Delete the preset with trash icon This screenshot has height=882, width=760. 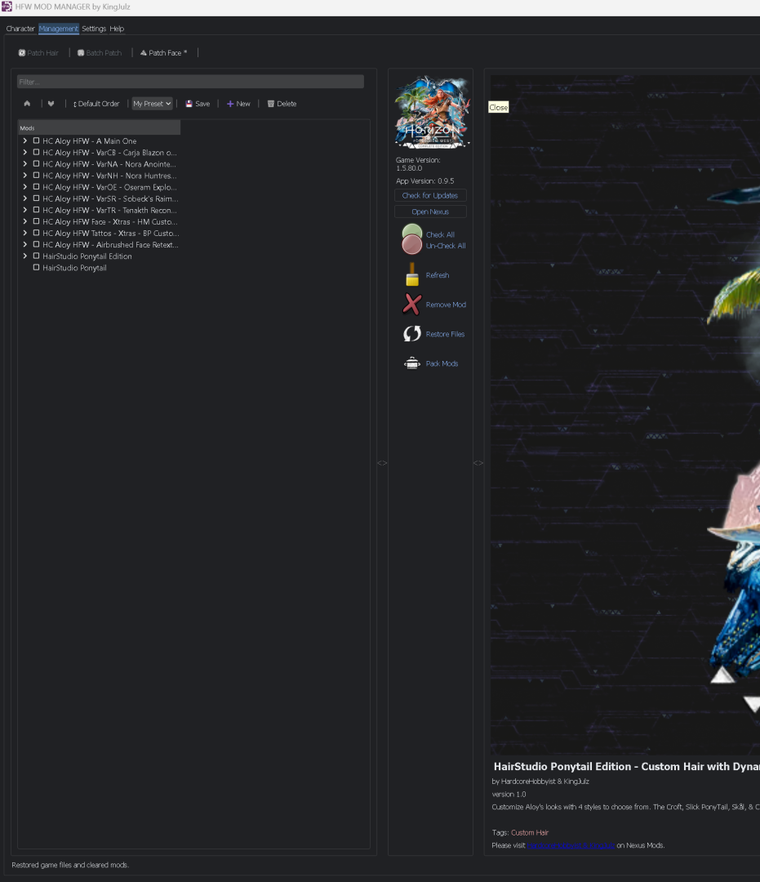(x=282, y=104)
